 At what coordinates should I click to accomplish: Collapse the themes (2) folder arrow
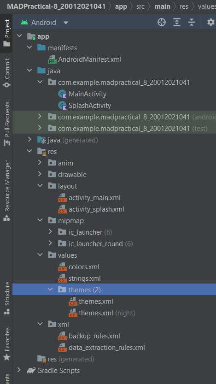[x=50, y=289]
